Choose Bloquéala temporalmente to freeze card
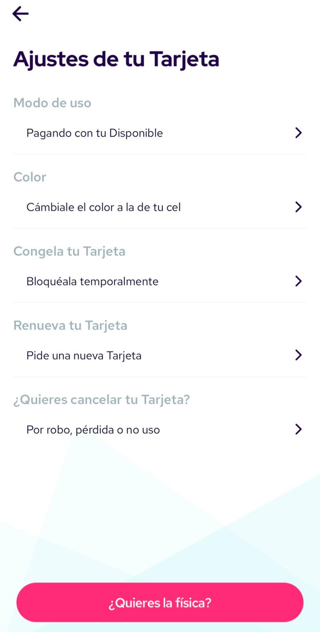The height and width of the screenshot is (632, 320). coord(92,281)
